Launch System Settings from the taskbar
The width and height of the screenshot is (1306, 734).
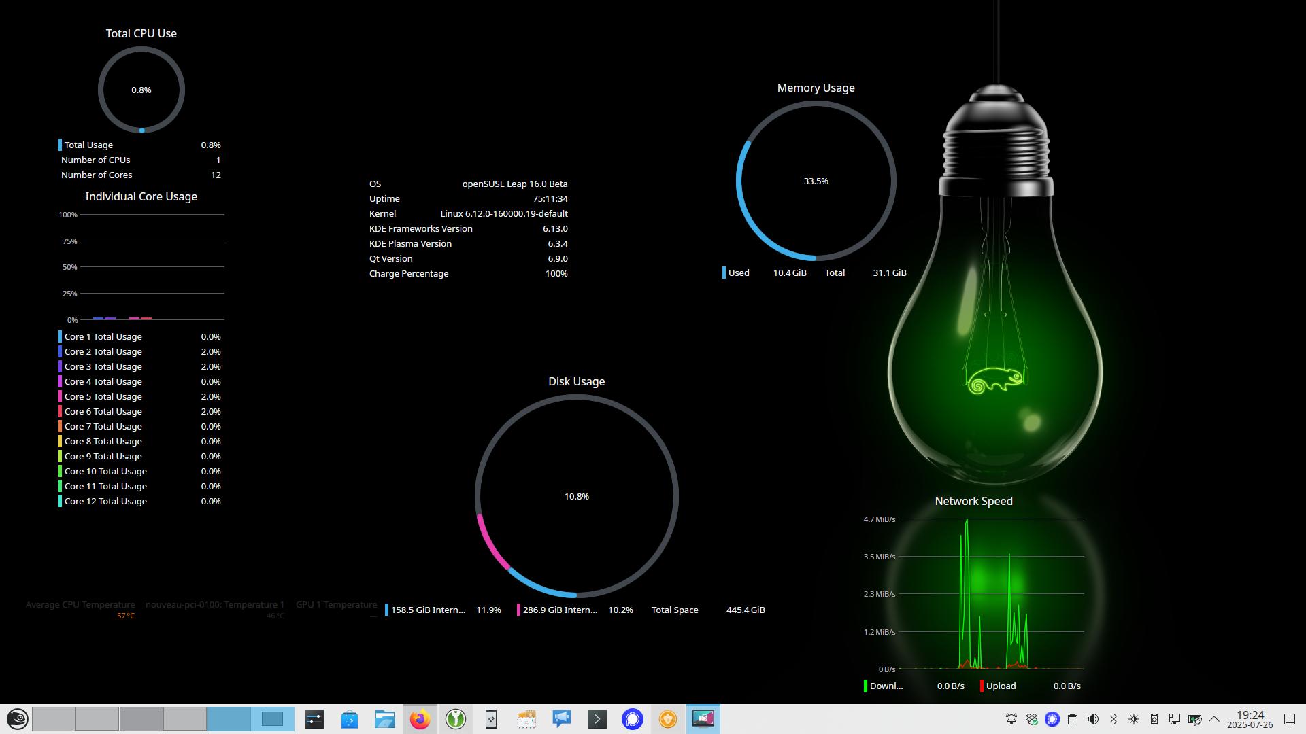(x=314, y=719)
